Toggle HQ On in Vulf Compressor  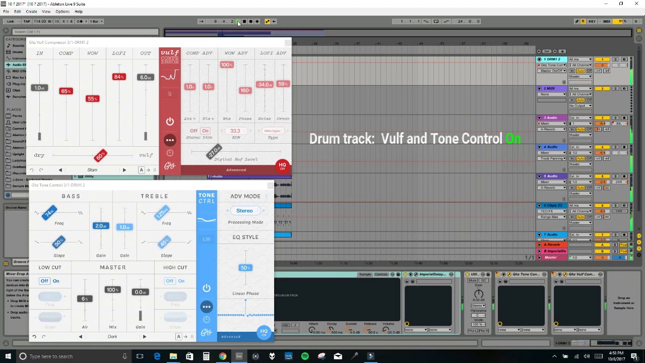(x=282, y=166)
